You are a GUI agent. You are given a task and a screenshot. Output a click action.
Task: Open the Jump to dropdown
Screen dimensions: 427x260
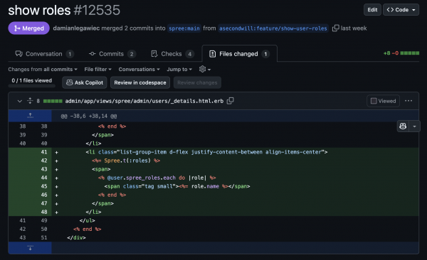click(179, 70)
